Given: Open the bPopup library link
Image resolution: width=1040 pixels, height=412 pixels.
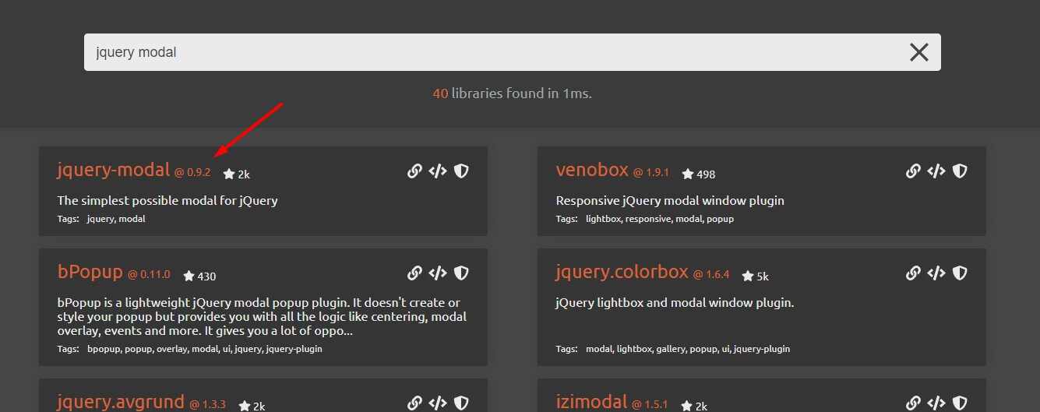Looking at the screenshot, I should coord(90,272).
